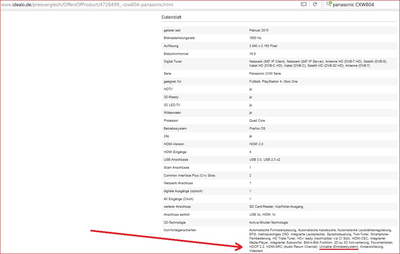Click search box containing panasonic CXW804
The height and width of the screenshot is (254, 400).
coord(360,5)
